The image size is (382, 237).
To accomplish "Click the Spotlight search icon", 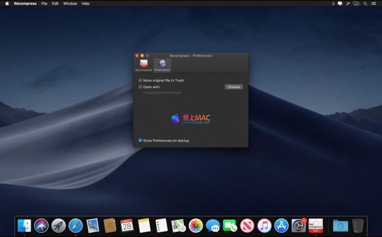I will [365, 4].
